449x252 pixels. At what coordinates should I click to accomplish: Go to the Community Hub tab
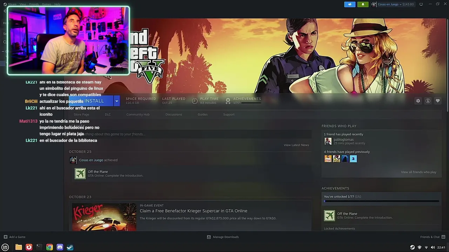coord(138,114)
